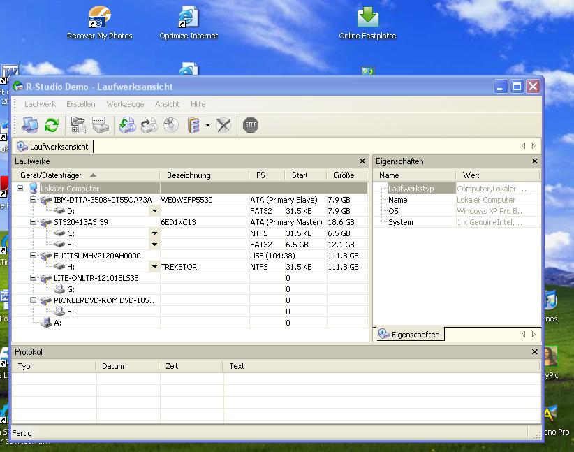Image resolution: width=574 pixels, height=452 pixels.
Task: Select the WE0WEFP5530 label cell
Action: (205, 200)
